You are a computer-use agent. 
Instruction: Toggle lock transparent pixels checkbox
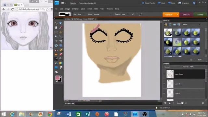click(182, 103)
